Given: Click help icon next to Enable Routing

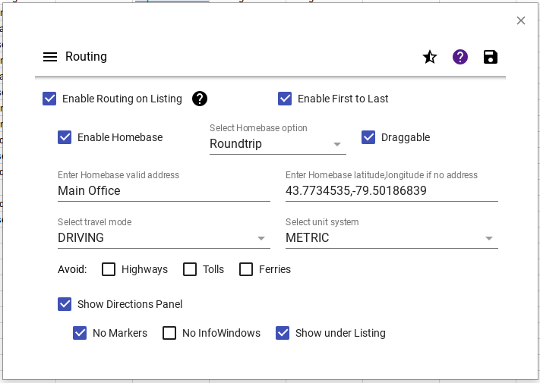Looking at the screenshot, I should pos(200,99).
